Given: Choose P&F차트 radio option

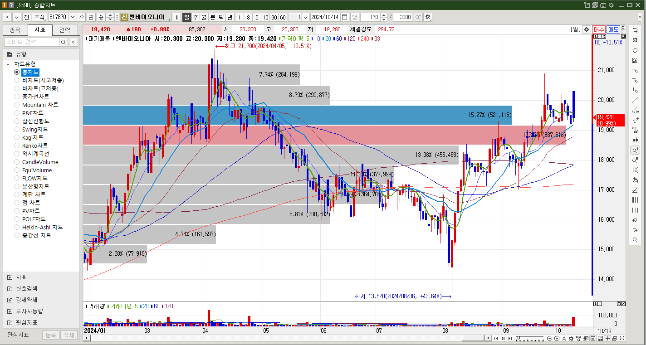Looking at the screenshot, I should 17,113.
